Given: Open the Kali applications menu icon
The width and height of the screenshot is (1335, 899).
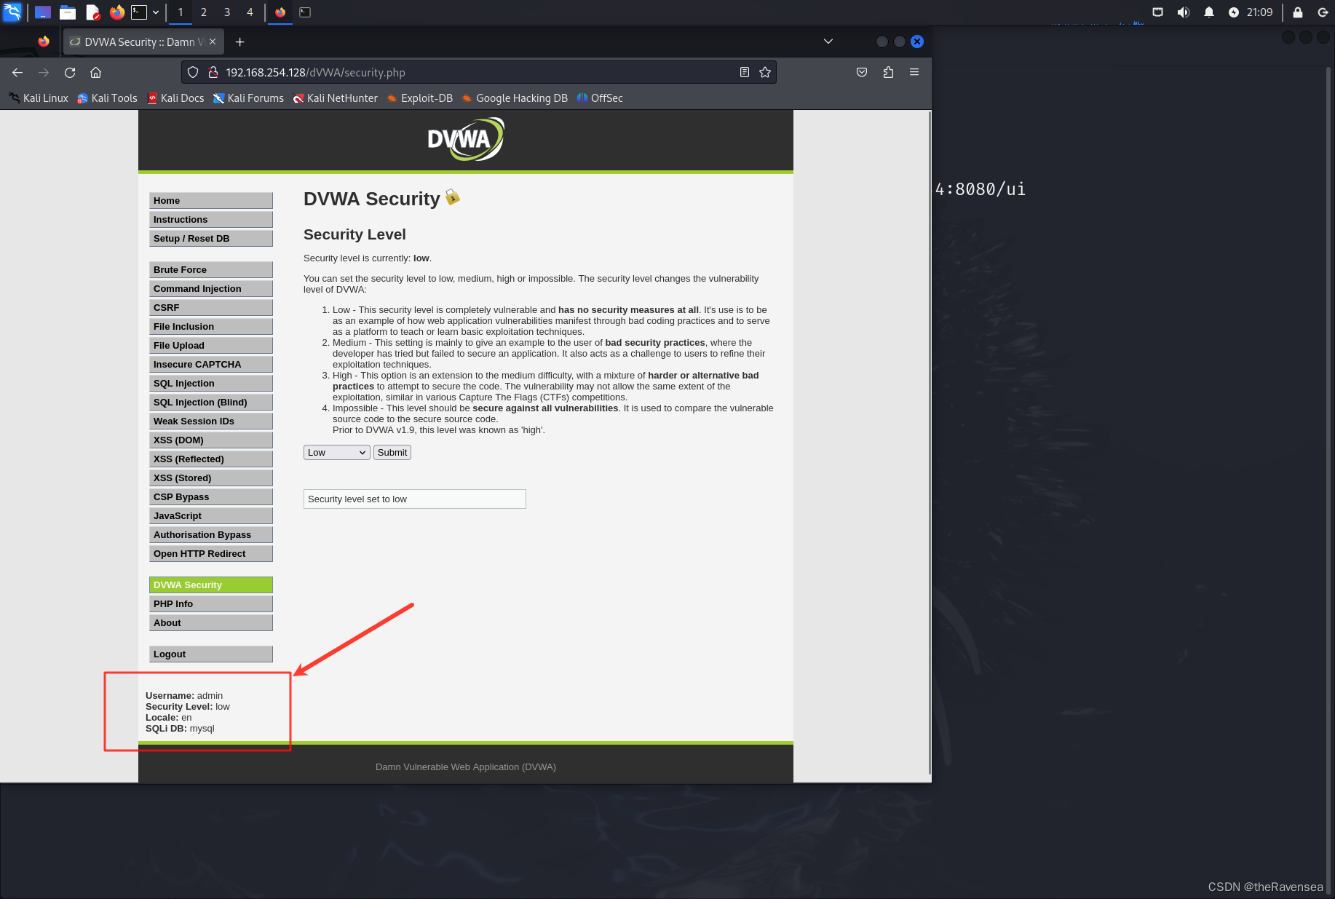Looking at the screenshot, I should (x=12, y=12).
